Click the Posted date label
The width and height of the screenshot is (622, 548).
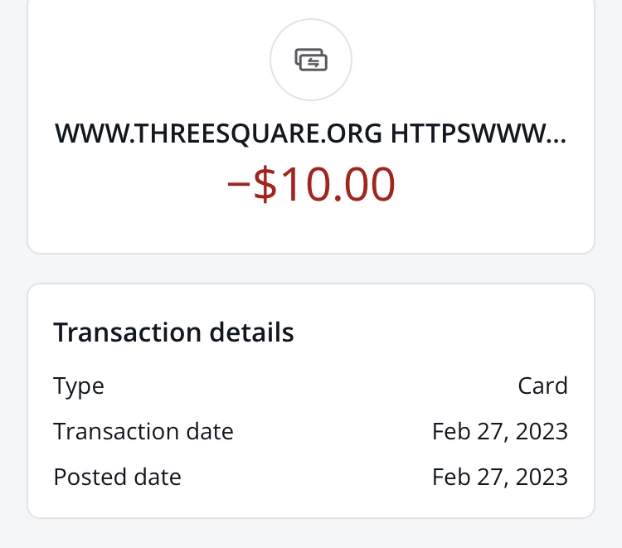tap(117, 477)
